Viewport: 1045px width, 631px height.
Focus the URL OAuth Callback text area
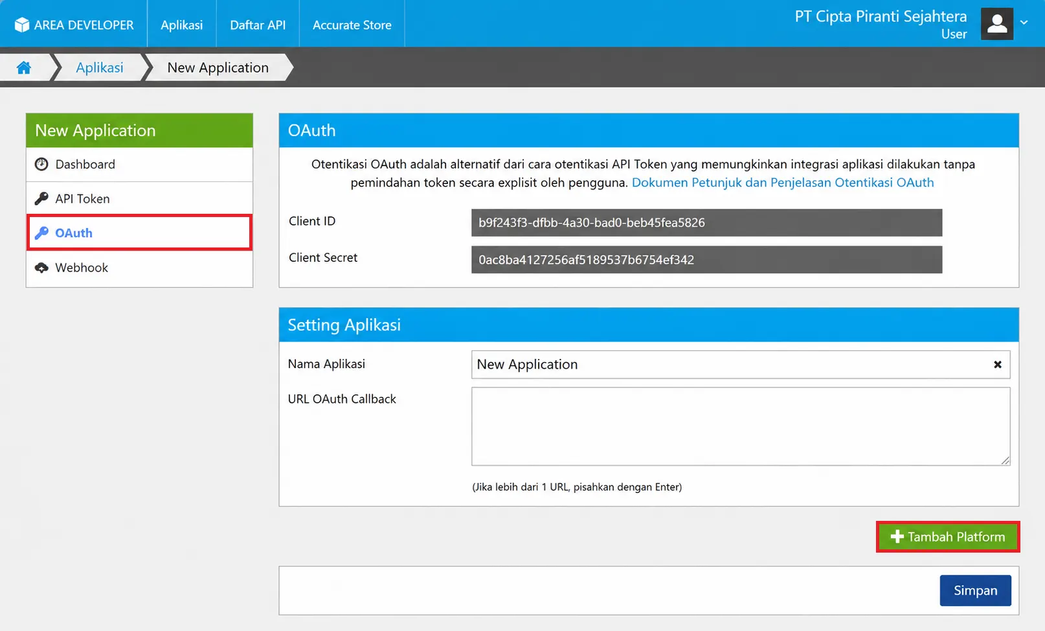pyautogui.click(x=741, y=426)
